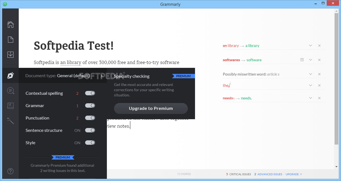Open the Home sidebar icon

point(10,24)
